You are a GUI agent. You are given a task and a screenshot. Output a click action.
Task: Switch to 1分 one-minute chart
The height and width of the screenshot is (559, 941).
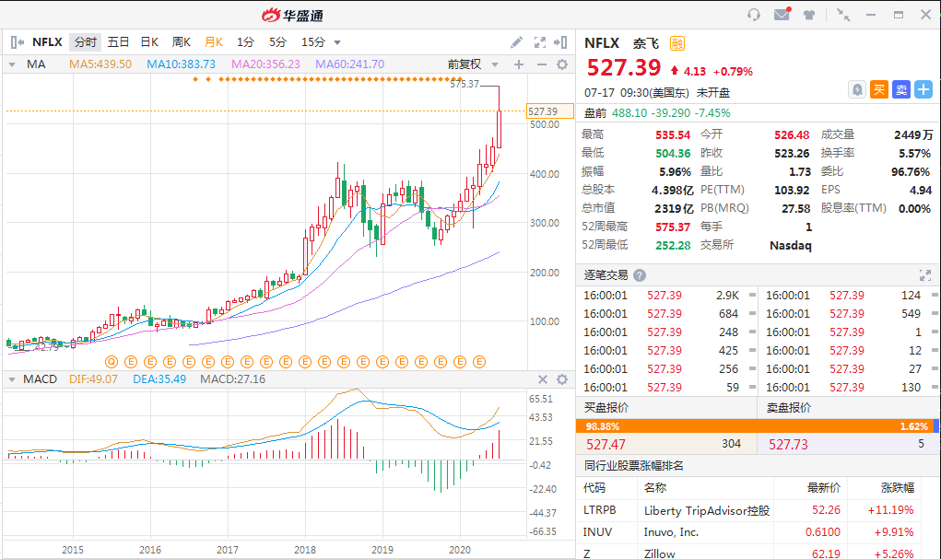tap(245, 42)
